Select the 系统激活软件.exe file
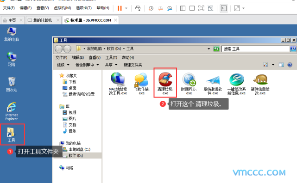 213,85
